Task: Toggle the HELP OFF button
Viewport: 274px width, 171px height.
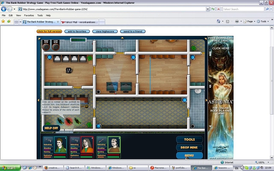Action: tap(51, 128)
